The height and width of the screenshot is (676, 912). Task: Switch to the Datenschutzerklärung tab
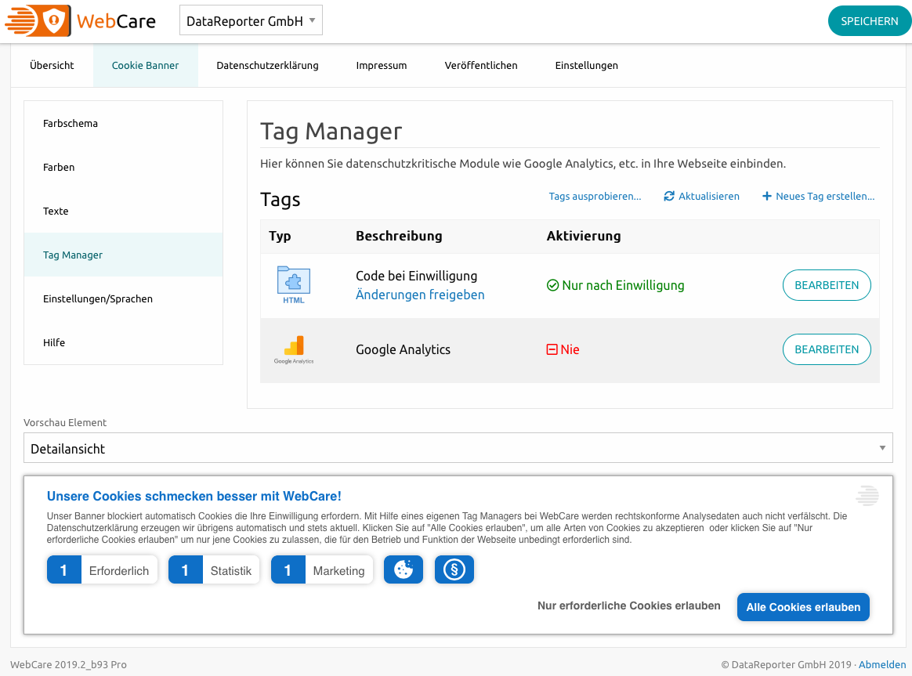coord(267,66)
